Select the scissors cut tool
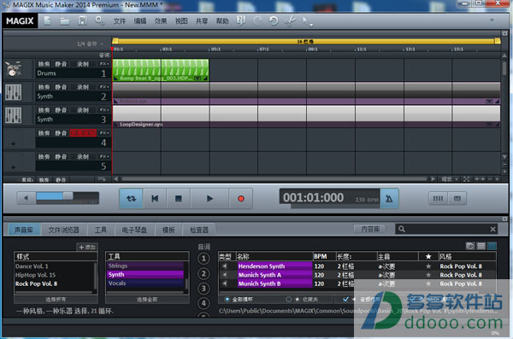This screenshot has width=513, height=339. pyautogui.click(x=290, y=21)
